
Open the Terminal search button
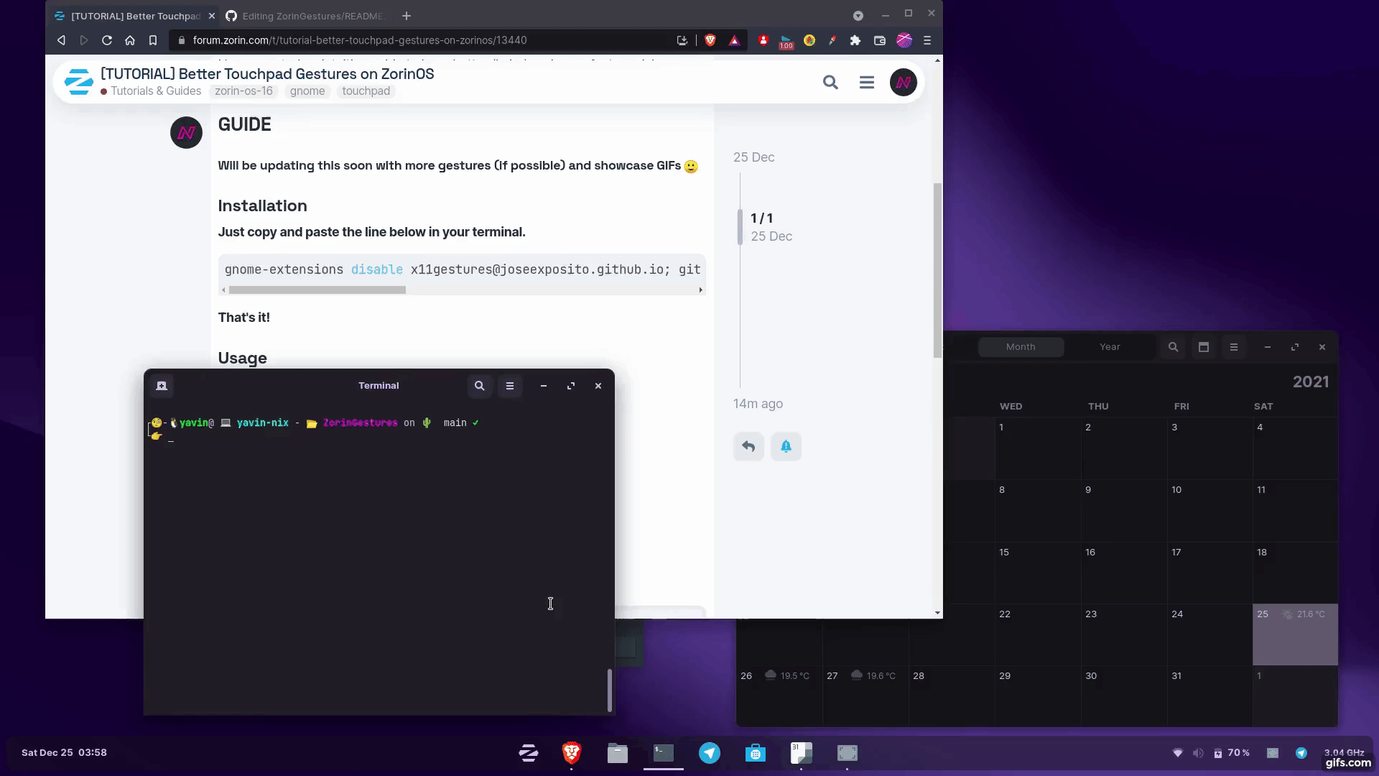coord(480,386)
